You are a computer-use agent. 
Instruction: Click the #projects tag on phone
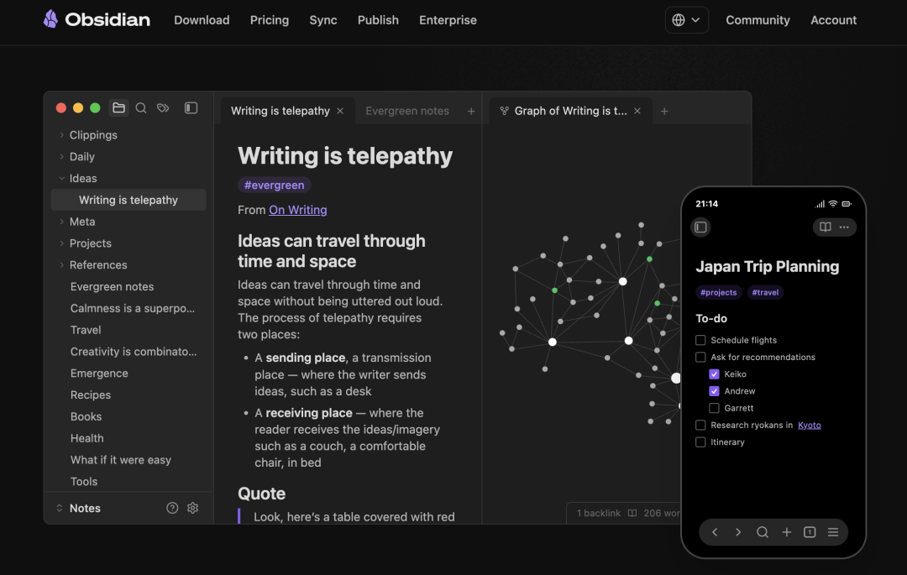[718, 292]
